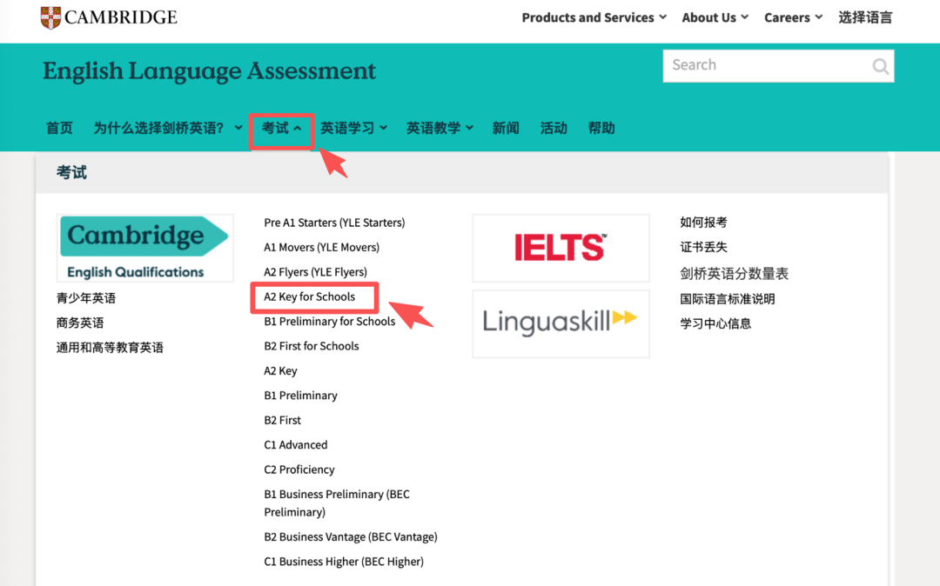Open the 活动 menu item

[554, 128]
